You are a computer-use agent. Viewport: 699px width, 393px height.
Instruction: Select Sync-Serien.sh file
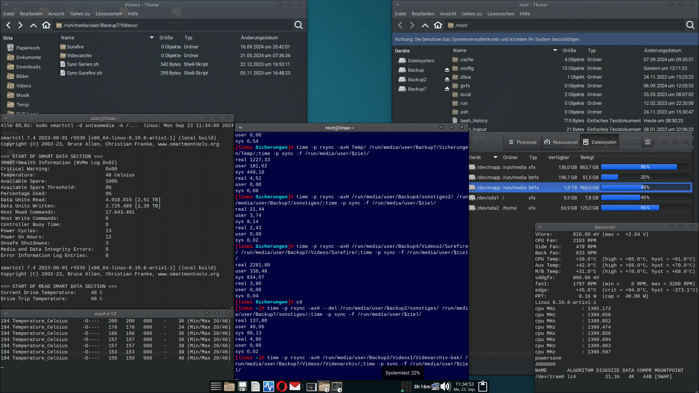pos(83,64)
